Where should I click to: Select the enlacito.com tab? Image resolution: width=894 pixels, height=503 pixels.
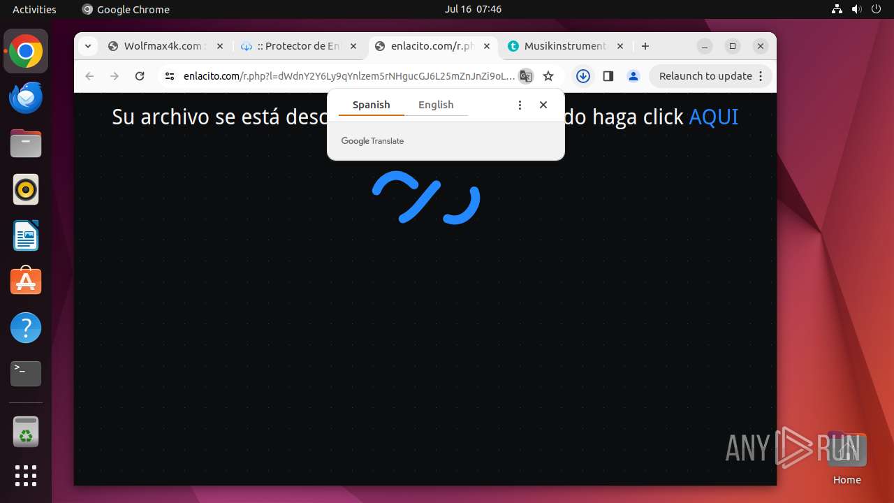coord(432,46)
